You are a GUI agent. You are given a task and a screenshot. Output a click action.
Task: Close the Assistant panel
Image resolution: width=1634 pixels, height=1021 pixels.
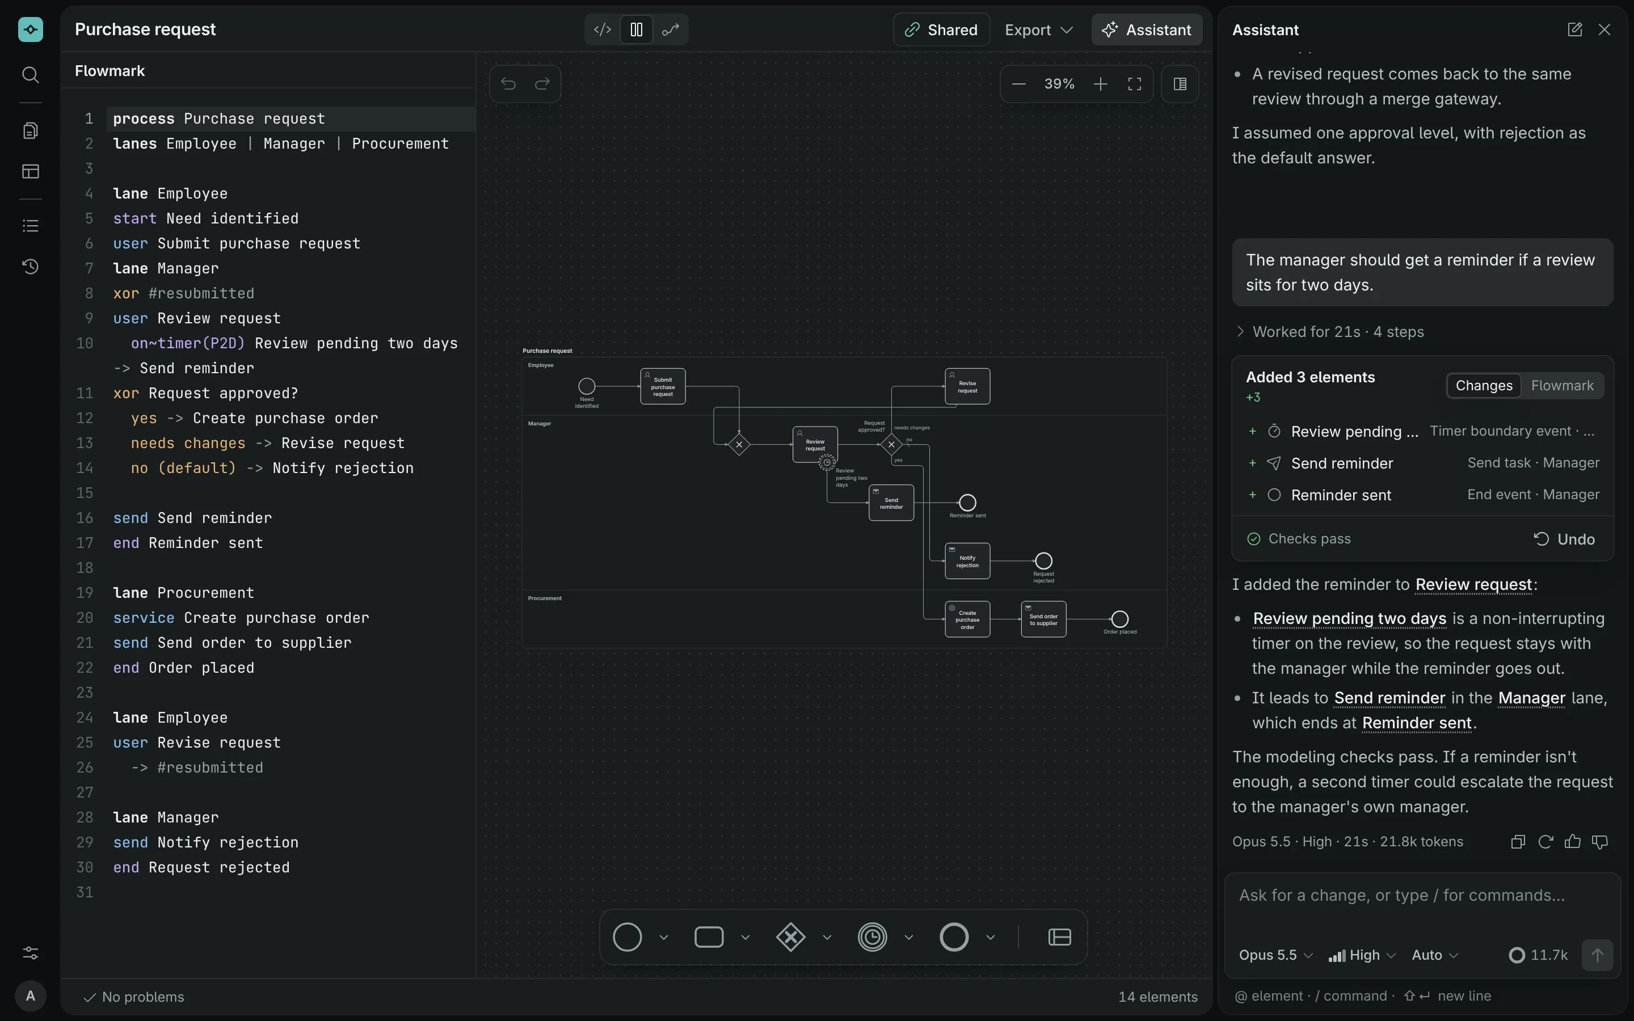pyautogui.click(x=1604, y=29)
